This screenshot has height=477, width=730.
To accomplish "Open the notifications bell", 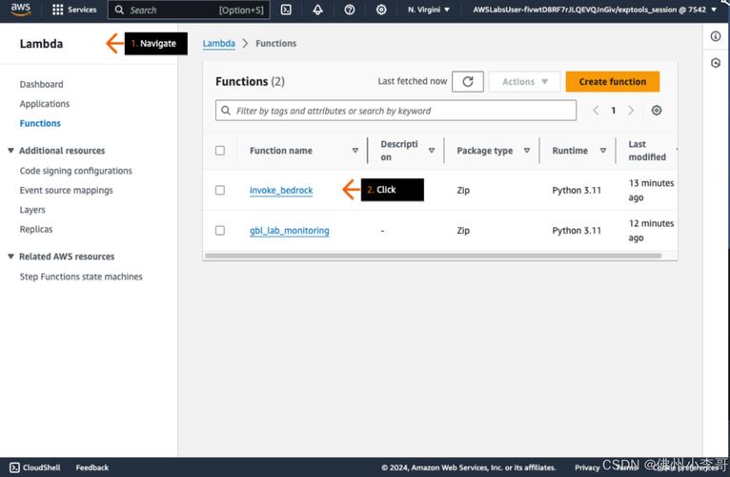I will click(317, 10).
